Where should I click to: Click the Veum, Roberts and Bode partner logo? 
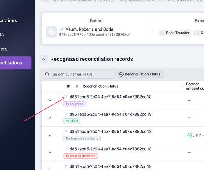51,32
